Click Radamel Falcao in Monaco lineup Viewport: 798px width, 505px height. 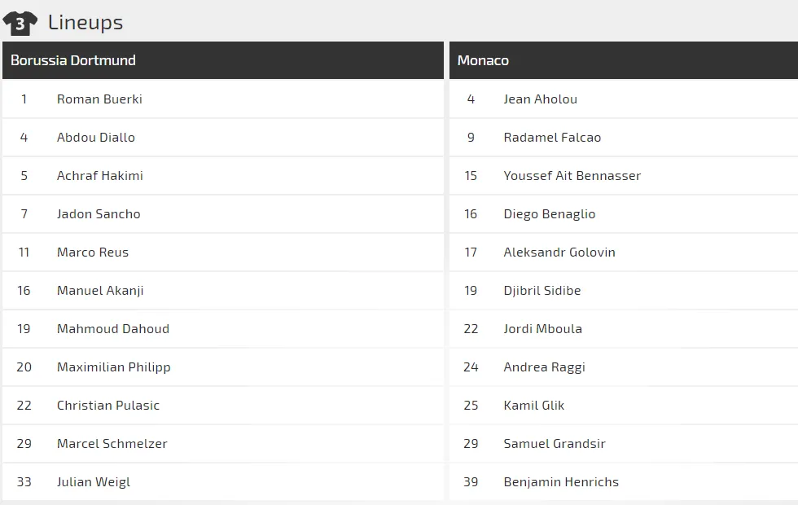coord(552,138)
